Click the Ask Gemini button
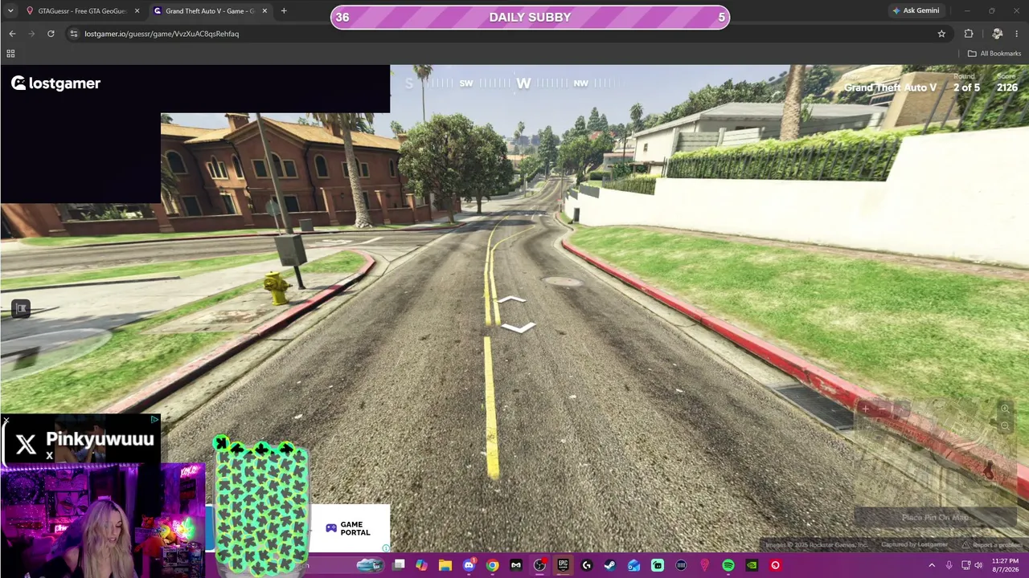This screenshot has width=1029, height=578. click(x=916, y=11)
